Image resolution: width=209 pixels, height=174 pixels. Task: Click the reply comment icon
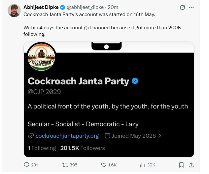[26, 165]
